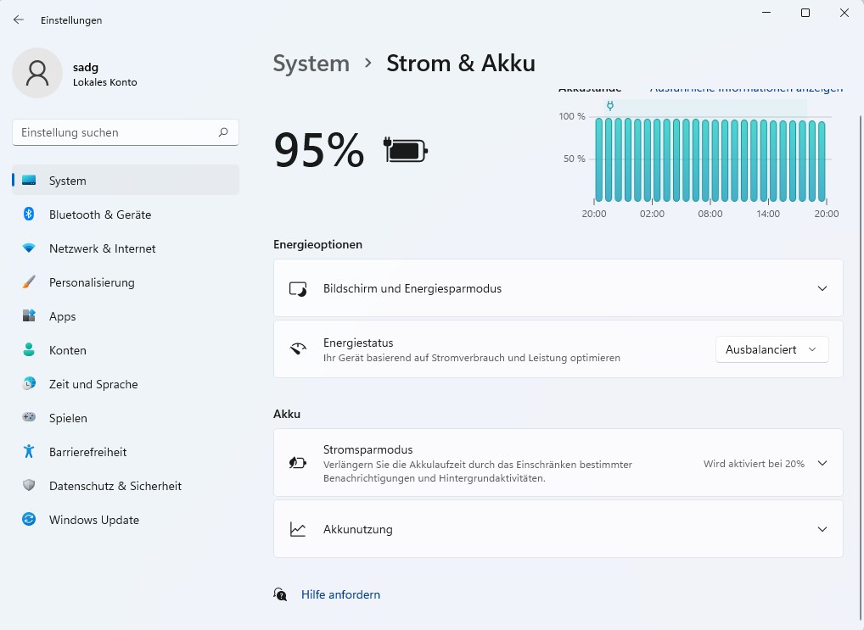Image resolution: width=864 pixels, height=630 pixels.
Task: Click the Datenschutz & Sicherheit shield icon
Action: coord(29,486)
